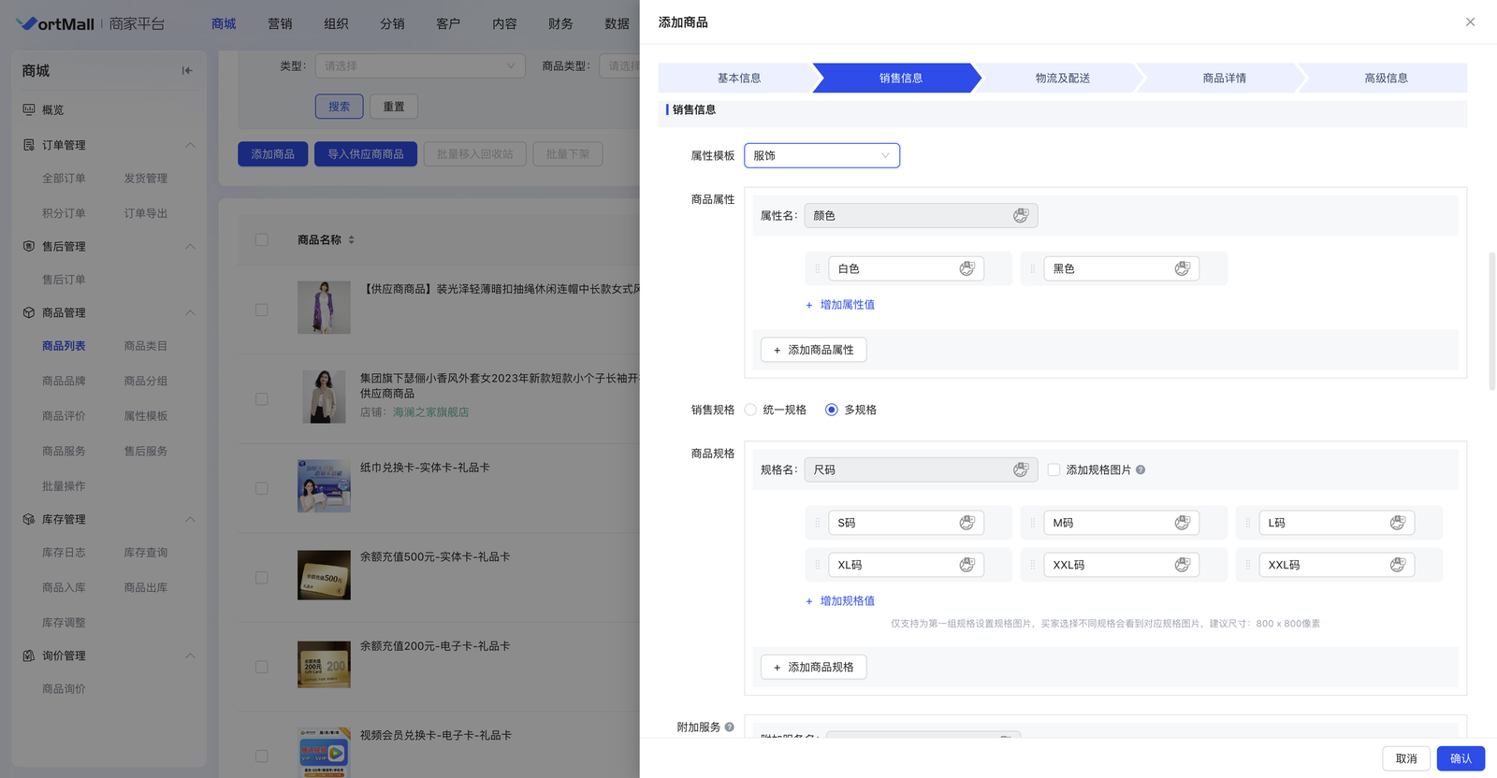The width and height of the screenshot is (1497, 778).
Task: Click the translate icon in the 黑色 field
Action: (1182, 269)
